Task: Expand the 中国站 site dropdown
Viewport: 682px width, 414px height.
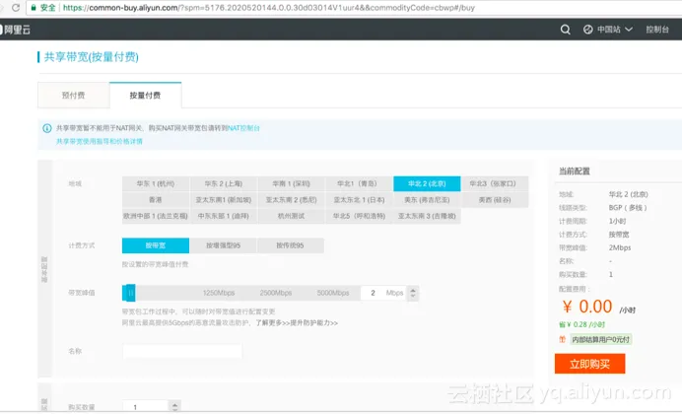Action: pyautogui.click(x=615, y=30)
